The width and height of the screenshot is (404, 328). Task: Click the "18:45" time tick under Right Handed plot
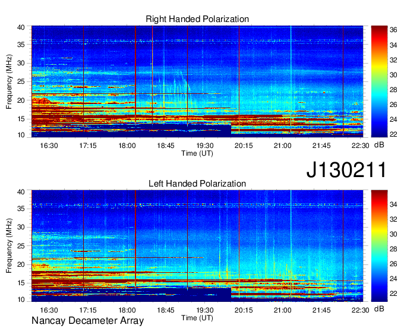166,146
